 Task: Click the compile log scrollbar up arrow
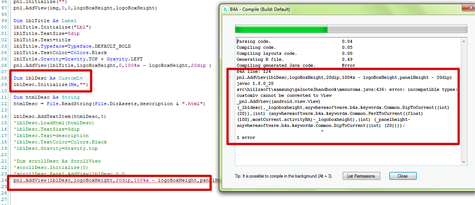click(x=464, y=41)
